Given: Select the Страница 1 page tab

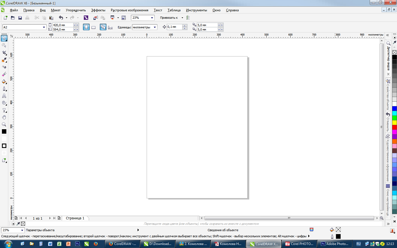Looking at the screenshot, I should pos(75,218).
